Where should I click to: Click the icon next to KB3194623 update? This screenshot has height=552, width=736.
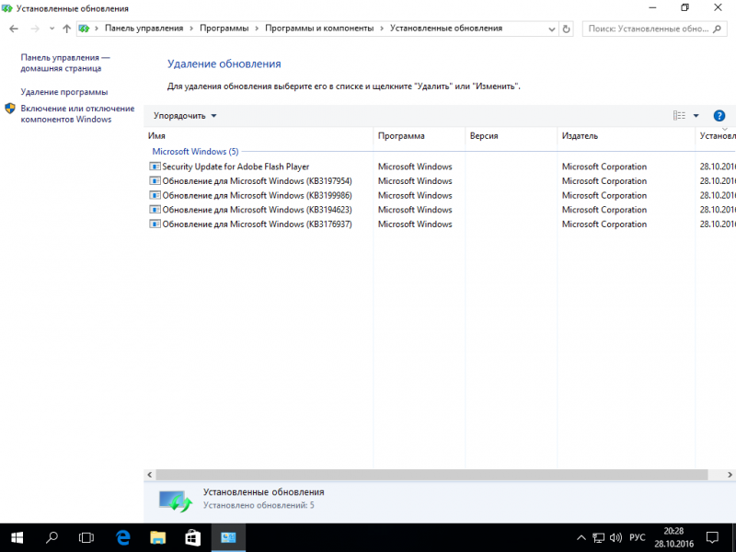tap(155, 210)
